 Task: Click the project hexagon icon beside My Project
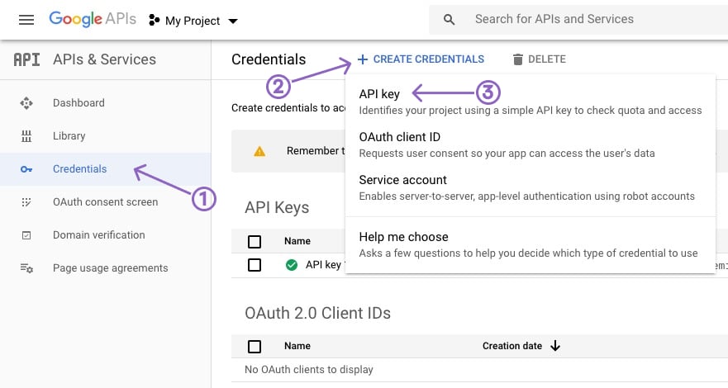coord(155,20)
